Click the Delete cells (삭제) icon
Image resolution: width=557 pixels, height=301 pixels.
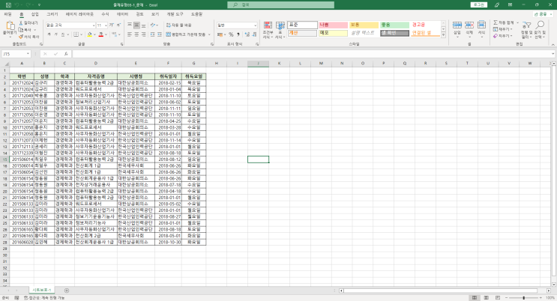point(469,25)
